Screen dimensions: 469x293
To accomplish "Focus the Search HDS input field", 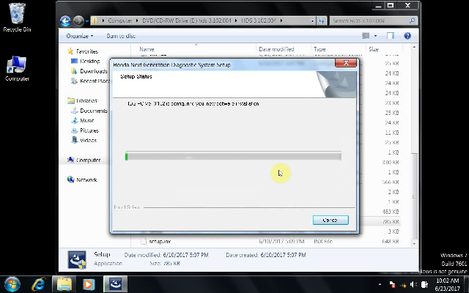I will (369, 21).
